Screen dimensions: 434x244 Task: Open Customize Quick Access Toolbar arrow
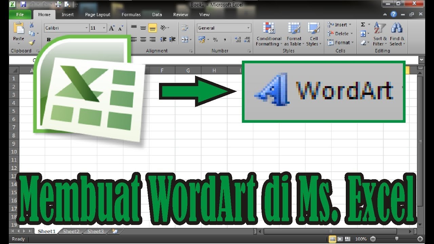tap(76, 5)
